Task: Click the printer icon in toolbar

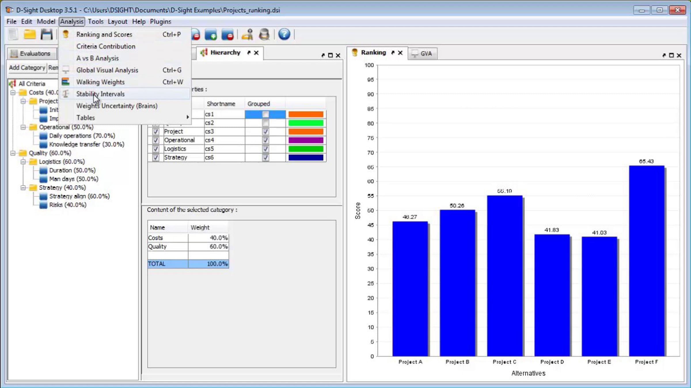Action: (264, 34)
